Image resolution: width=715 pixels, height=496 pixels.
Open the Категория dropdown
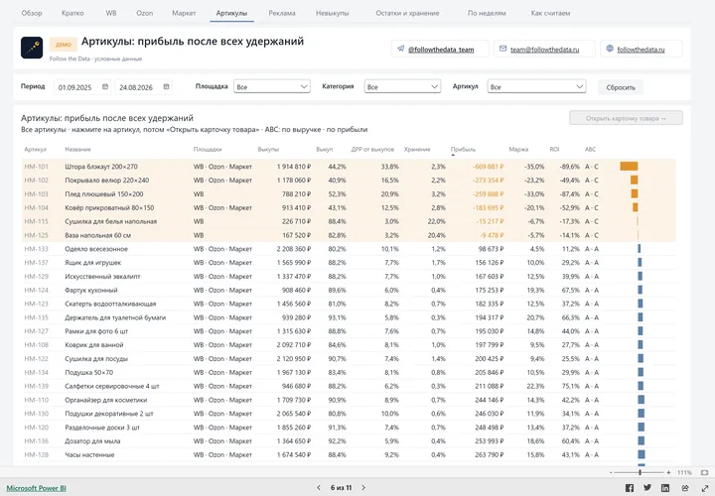tap(402, 86)
